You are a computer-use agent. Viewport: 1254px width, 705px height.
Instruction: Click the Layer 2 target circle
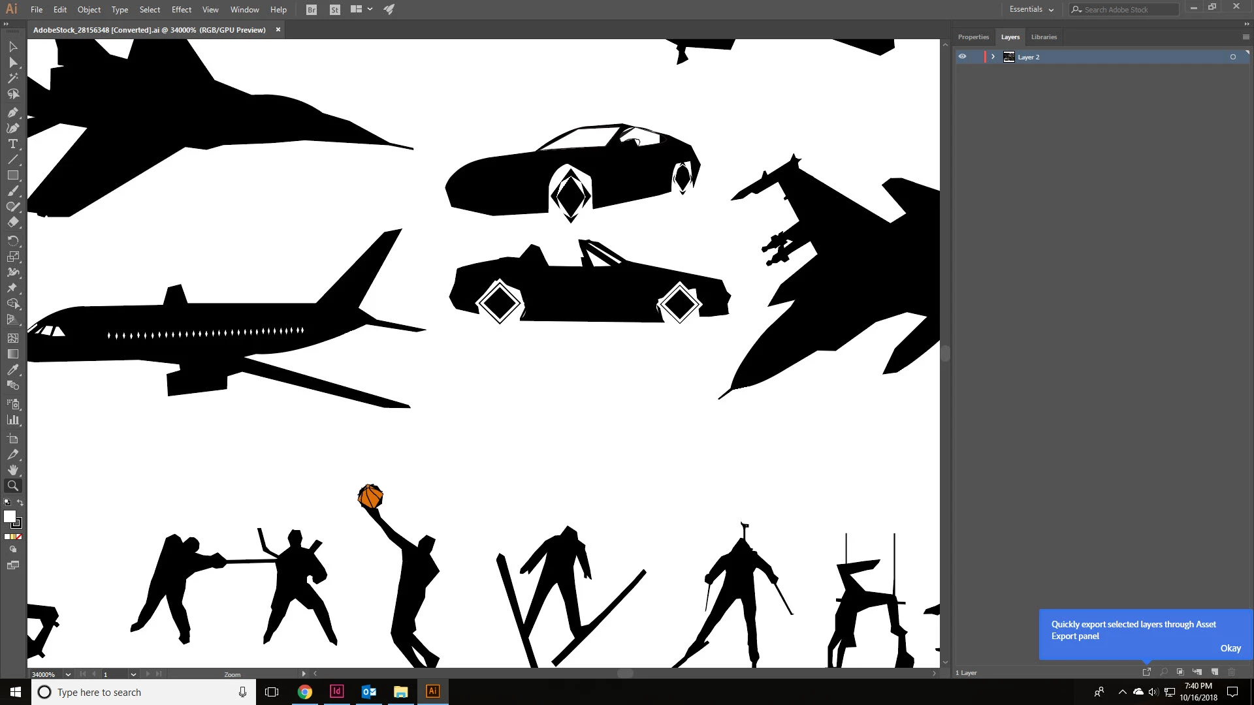click(1233, 57)
